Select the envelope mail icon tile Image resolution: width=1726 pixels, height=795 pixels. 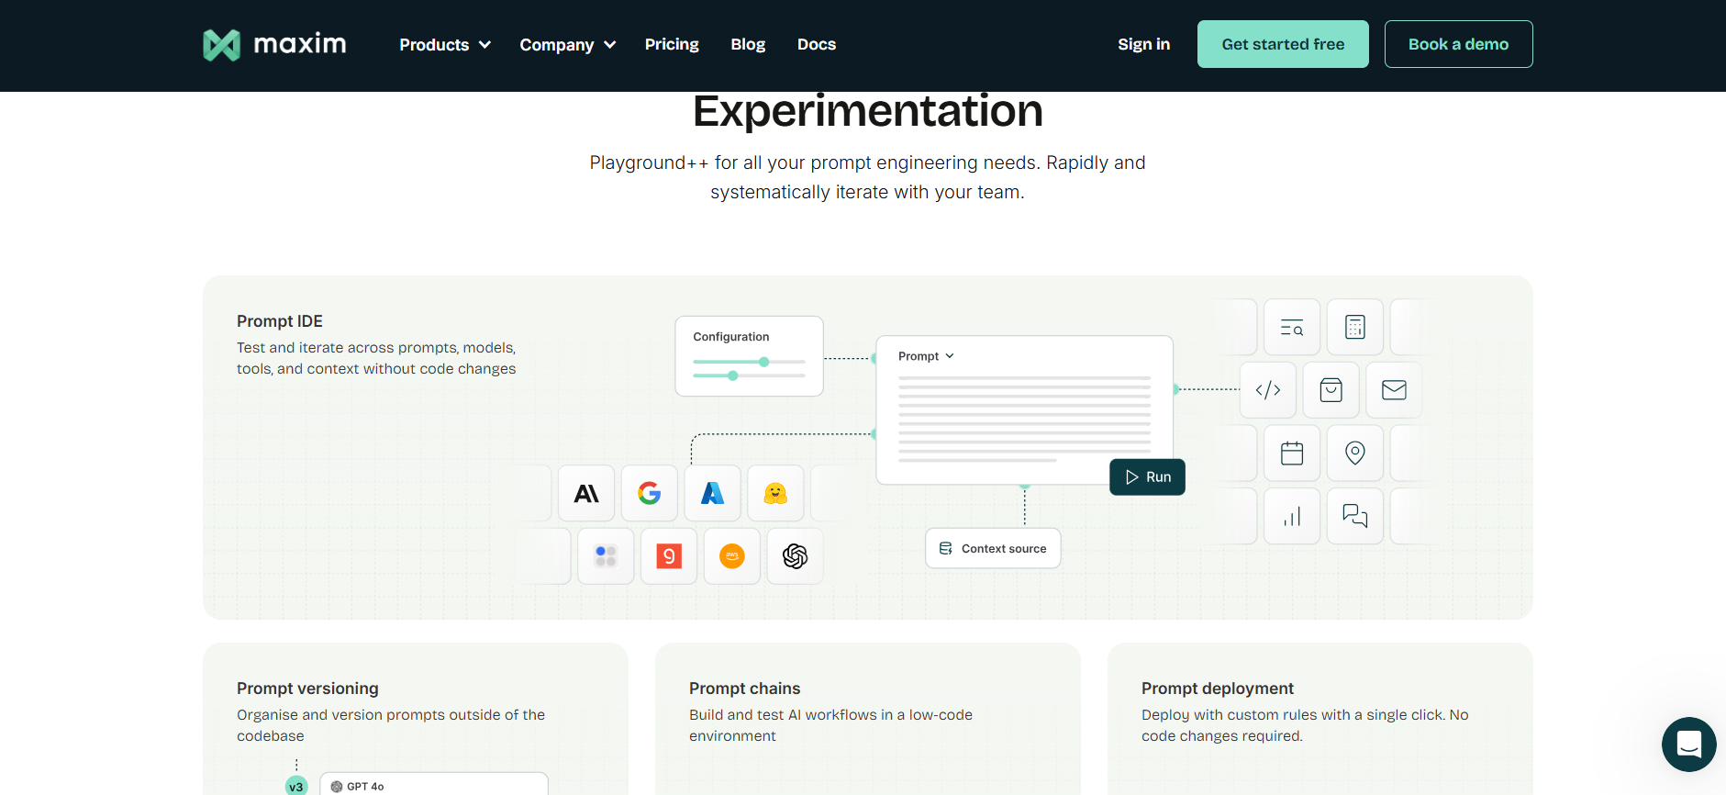(1394, 390)
